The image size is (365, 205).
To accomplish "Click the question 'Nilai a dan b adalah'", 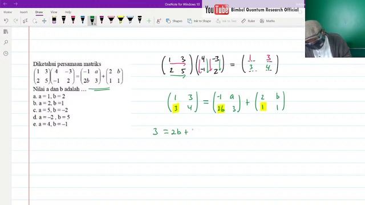I will 59,89.
